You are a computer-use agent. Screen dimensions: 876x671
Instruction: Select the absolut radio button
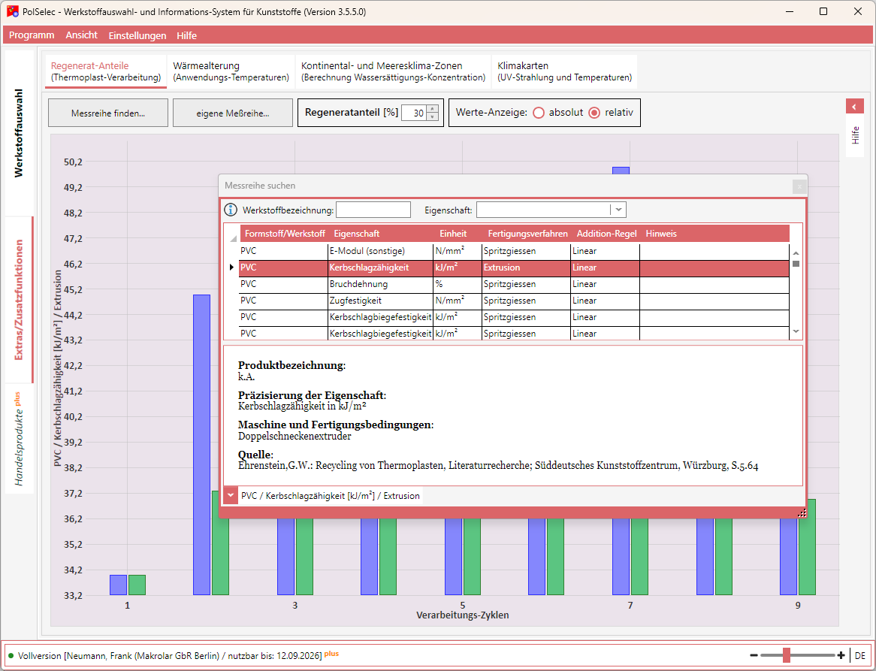[539, 113]
